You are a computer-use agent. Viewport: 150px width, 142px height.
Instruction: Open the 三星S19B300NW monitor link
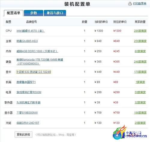pos(27,113)
